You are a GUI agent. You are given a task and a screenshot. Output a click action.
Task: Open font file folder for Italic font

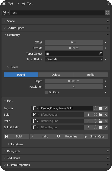[101, 121]
